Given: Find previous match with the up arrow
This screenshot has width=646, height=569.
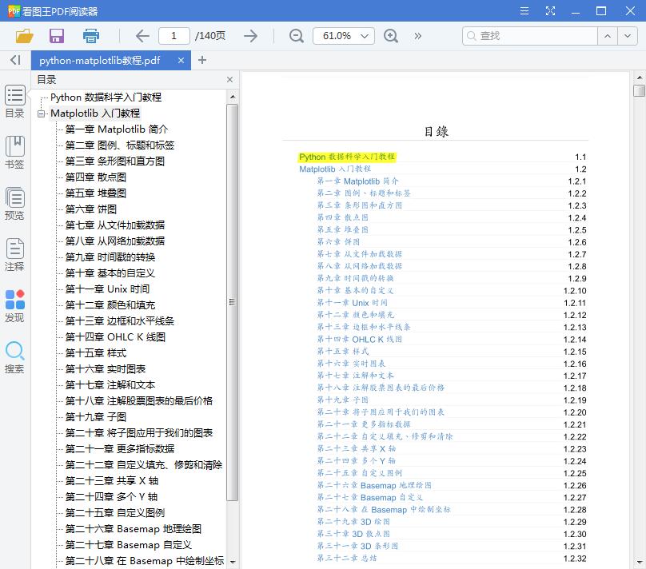Looking at the screenshot, I should (x=608, y=36).
